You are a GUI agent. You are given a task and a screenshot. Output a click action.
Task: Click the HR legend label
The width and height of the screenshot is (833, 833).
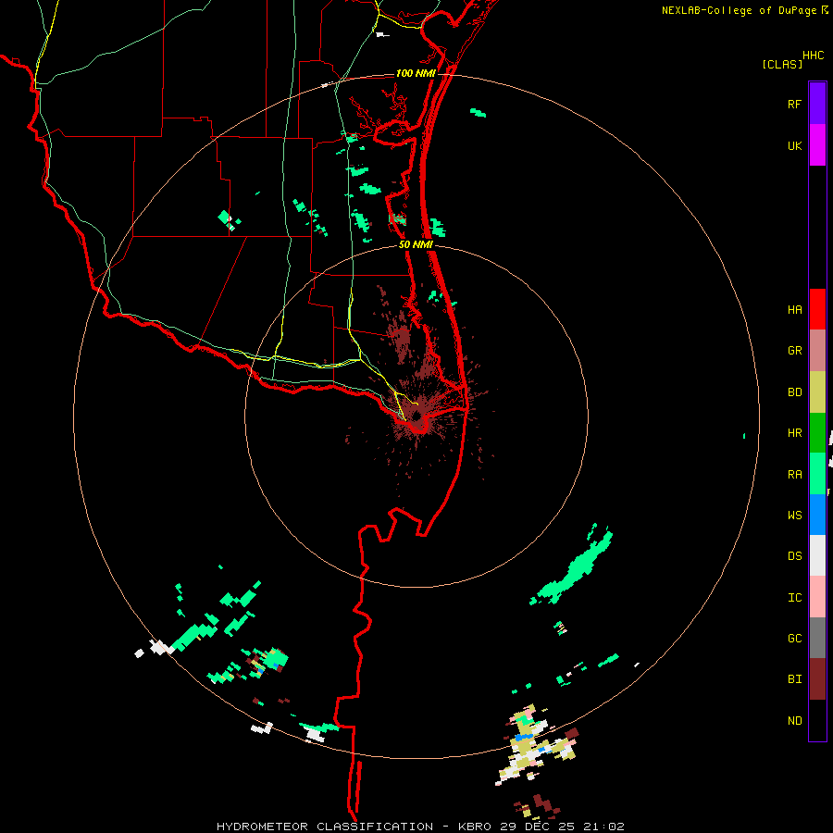point(794,433)
